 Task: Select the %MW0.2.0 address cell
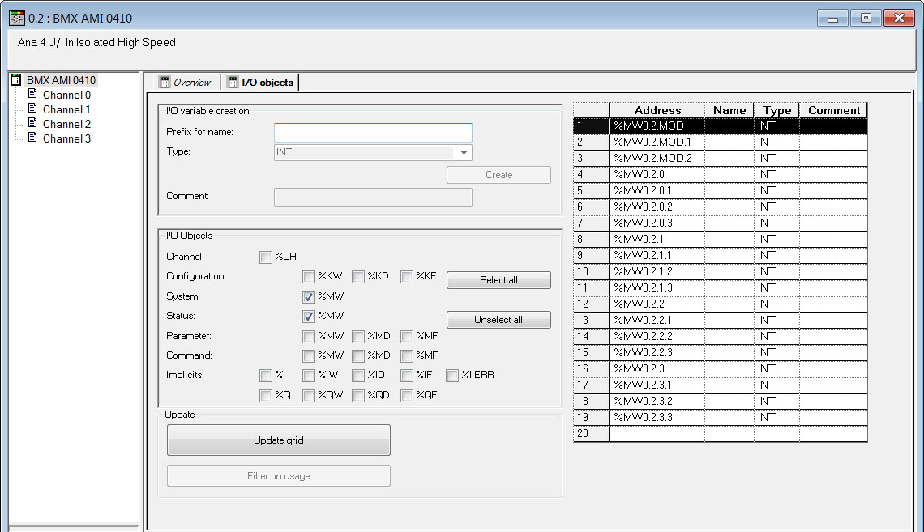click(657, 175)
